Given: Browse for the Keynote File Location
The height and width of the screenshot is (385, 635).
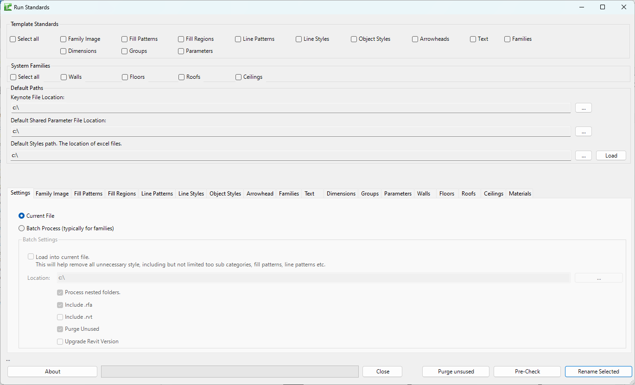Looking at the screenshot, I should click(x=583, y=107).
